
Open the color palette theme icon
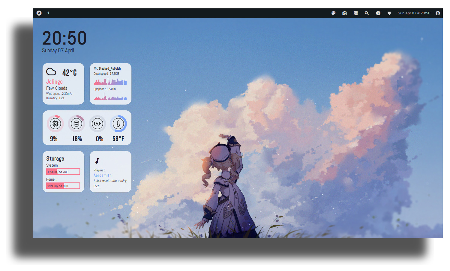[333, 13]
